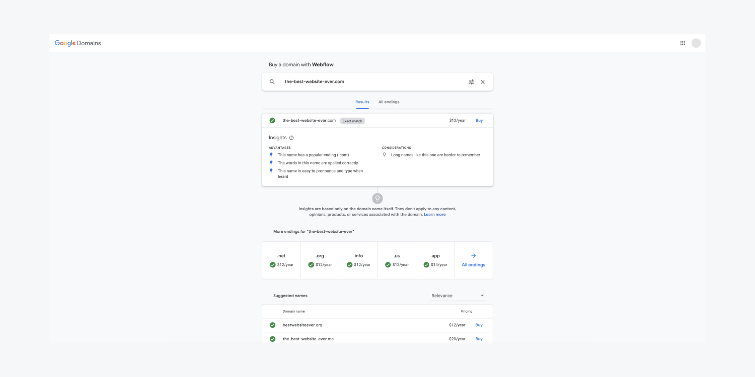Switch to the All endings tab
The image size is (755, 377).
tap(389, 102)
